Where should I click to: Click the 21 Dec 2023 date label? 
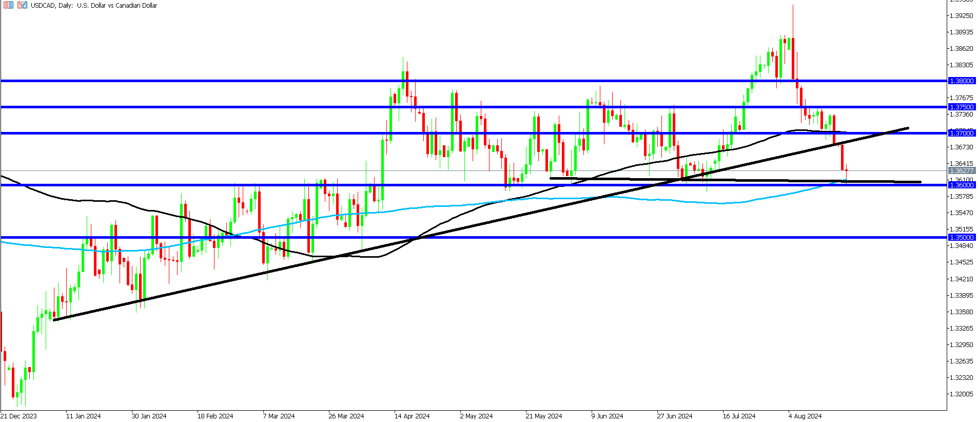tap(18, 416)
